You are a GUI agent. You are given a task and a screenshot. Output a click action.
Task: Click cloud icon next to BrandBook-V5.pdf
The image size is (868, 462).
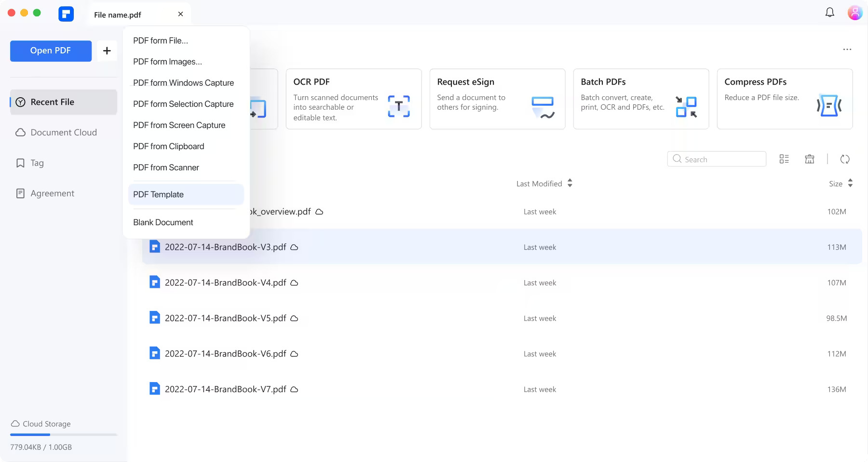(x=294, y=319)
